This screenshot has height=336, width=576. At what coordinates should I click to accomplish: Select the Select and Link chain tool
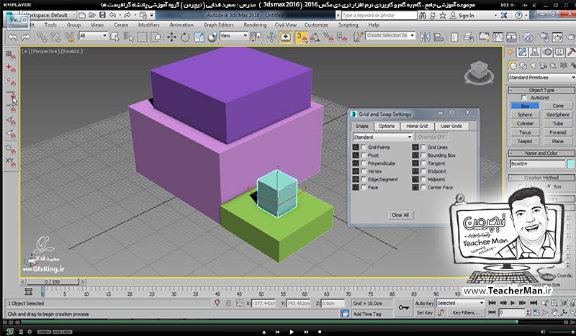pos(42,37)
